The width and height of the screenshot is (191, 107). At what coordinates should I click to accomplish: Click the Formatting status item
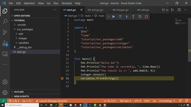pyautogui.click(x=167, y=101)
